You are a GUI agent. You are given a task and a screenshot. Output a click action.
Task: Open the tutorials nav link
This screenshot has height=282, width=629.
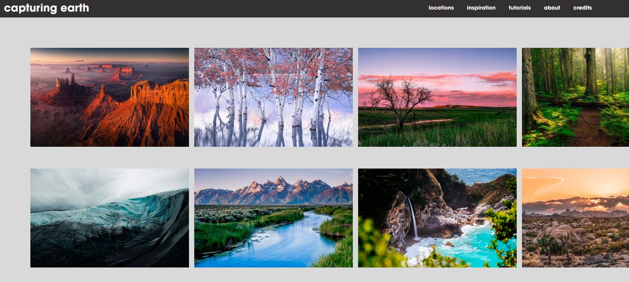(x=519, y=8)
